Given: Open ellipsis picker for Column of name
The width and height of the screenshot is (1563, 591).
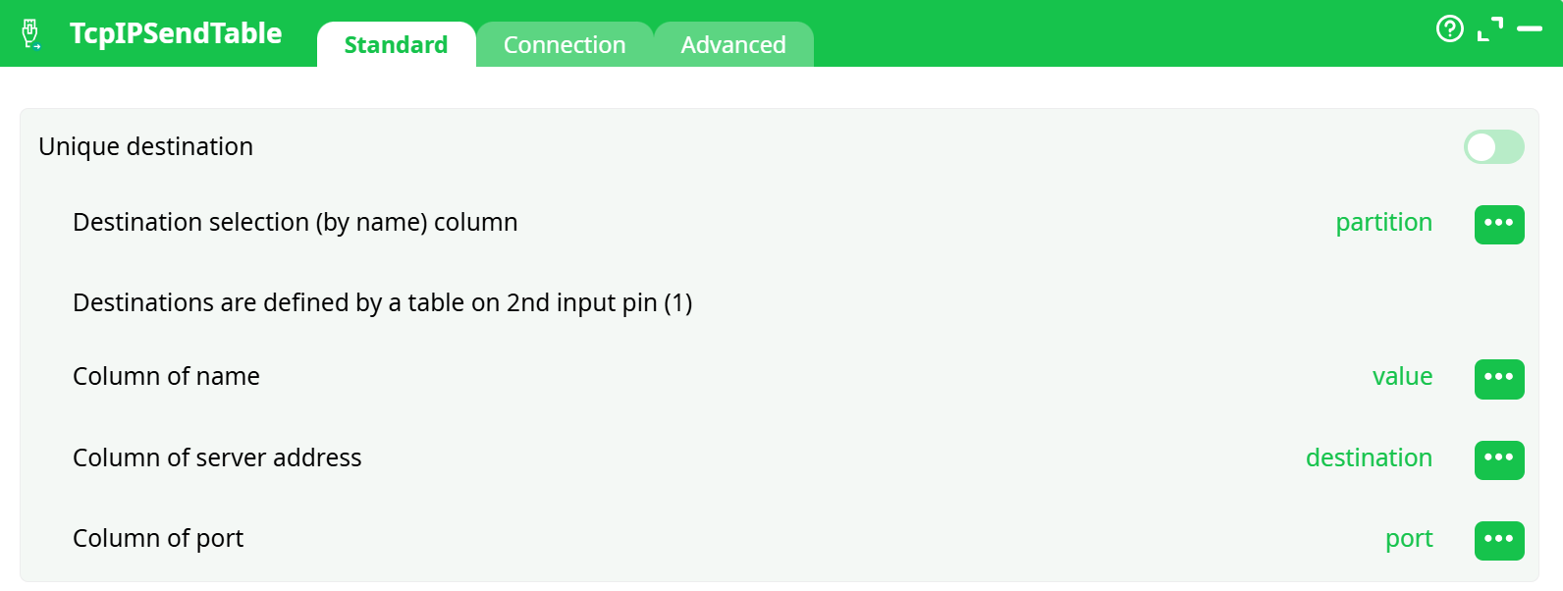Looking at the screenshot, I should coord(1498,379).
